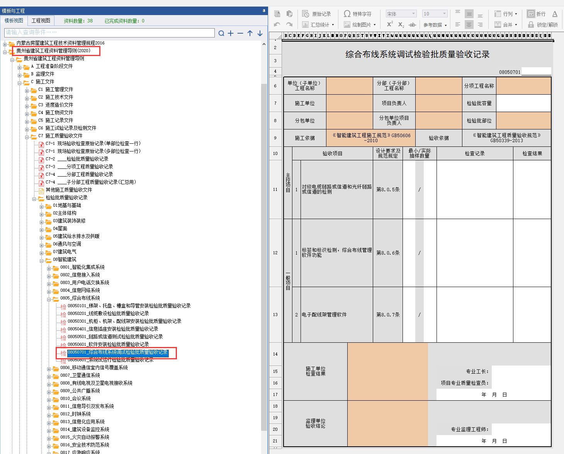Open 行列 rows and columns dropdown
Image resolution: width=564 pixels, height=454 pixels.
coord(506,14)
